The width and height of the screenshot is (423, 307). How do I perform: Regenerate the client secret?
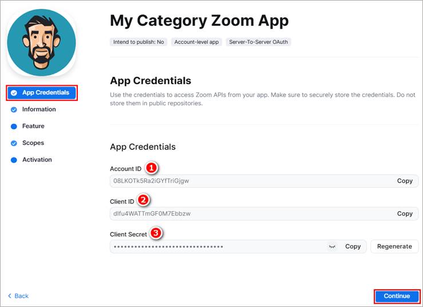click(394, 246)
